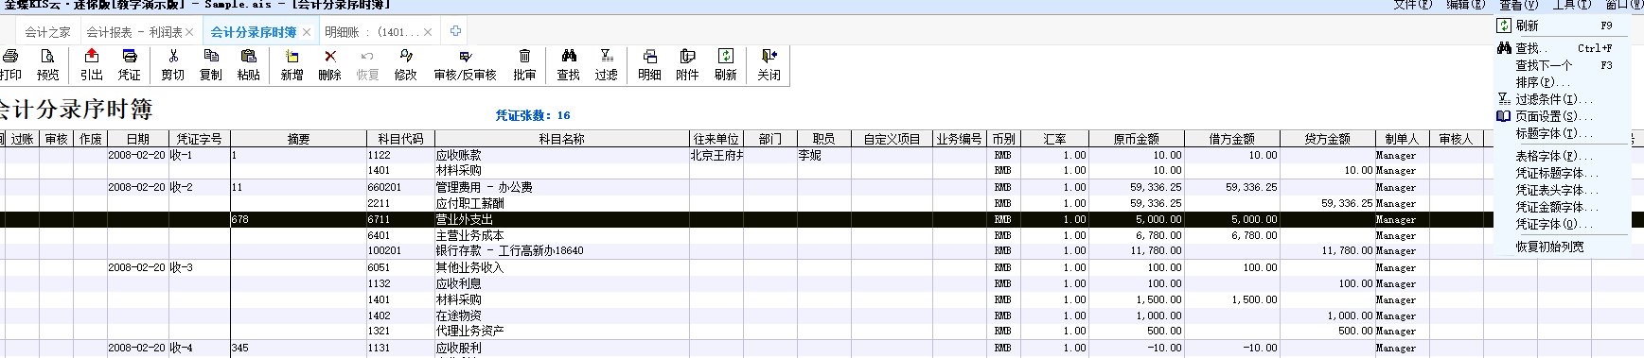Switch to the 会计之家 tab
This screenshot has height=358, width=1644.
(47, 32)
